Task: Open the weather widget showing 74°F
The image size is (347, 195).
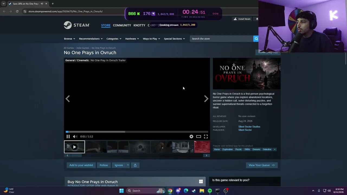Action: (x=9, y=190)
